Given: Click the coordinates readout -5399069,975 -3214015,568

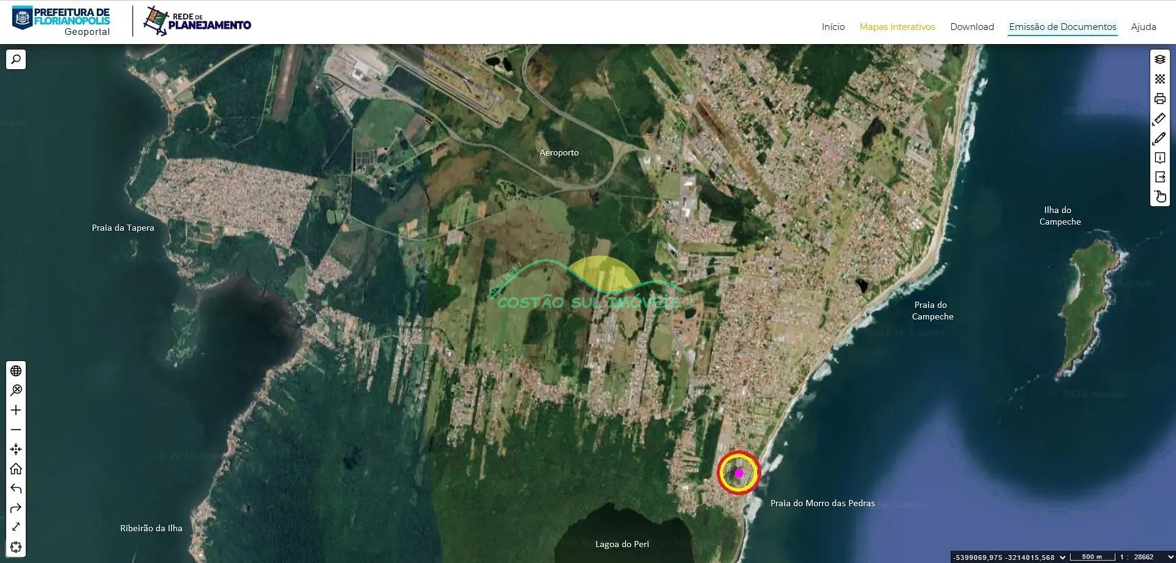Looking at the screenshot, I should pos(1003,557).
